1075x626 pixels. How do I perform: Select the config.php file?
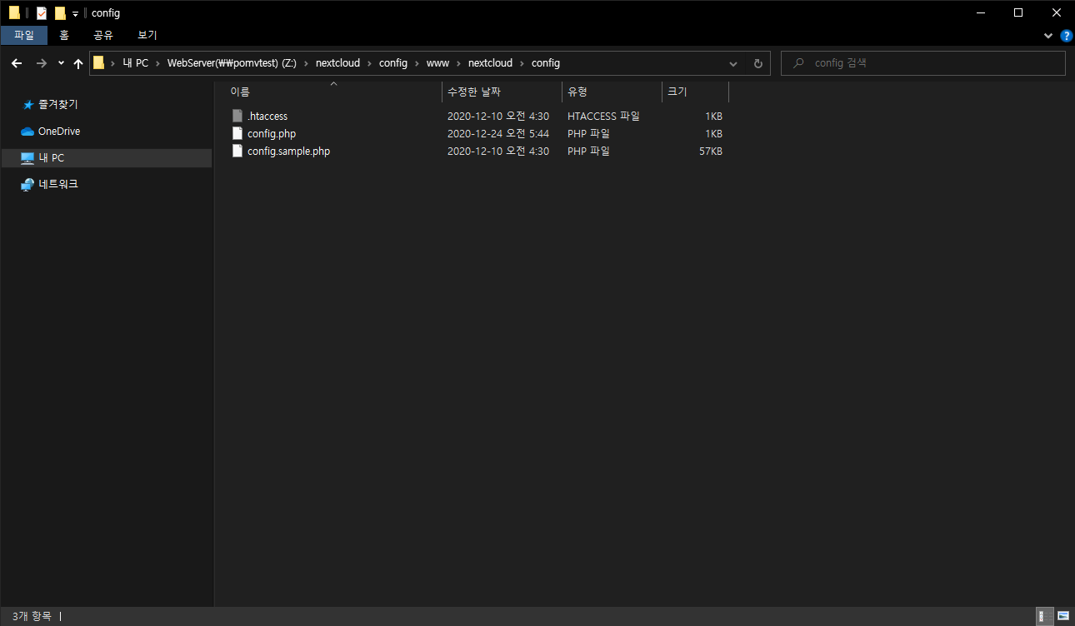click(x=272, y=133)
